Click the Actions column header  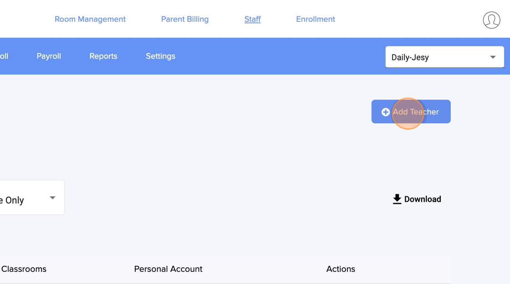341,269
